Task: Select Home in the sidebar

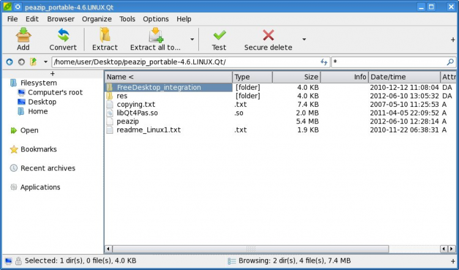Action: click(38, 111)
